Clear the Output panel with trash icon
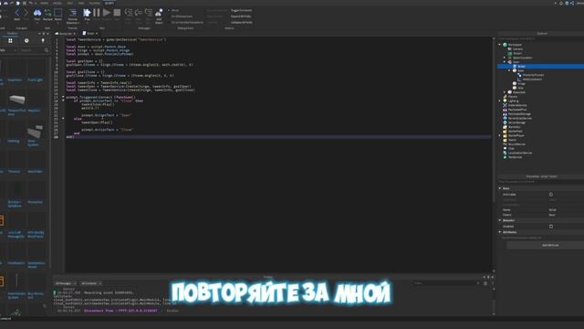584x329 pixels. click(x=485, y=283)
